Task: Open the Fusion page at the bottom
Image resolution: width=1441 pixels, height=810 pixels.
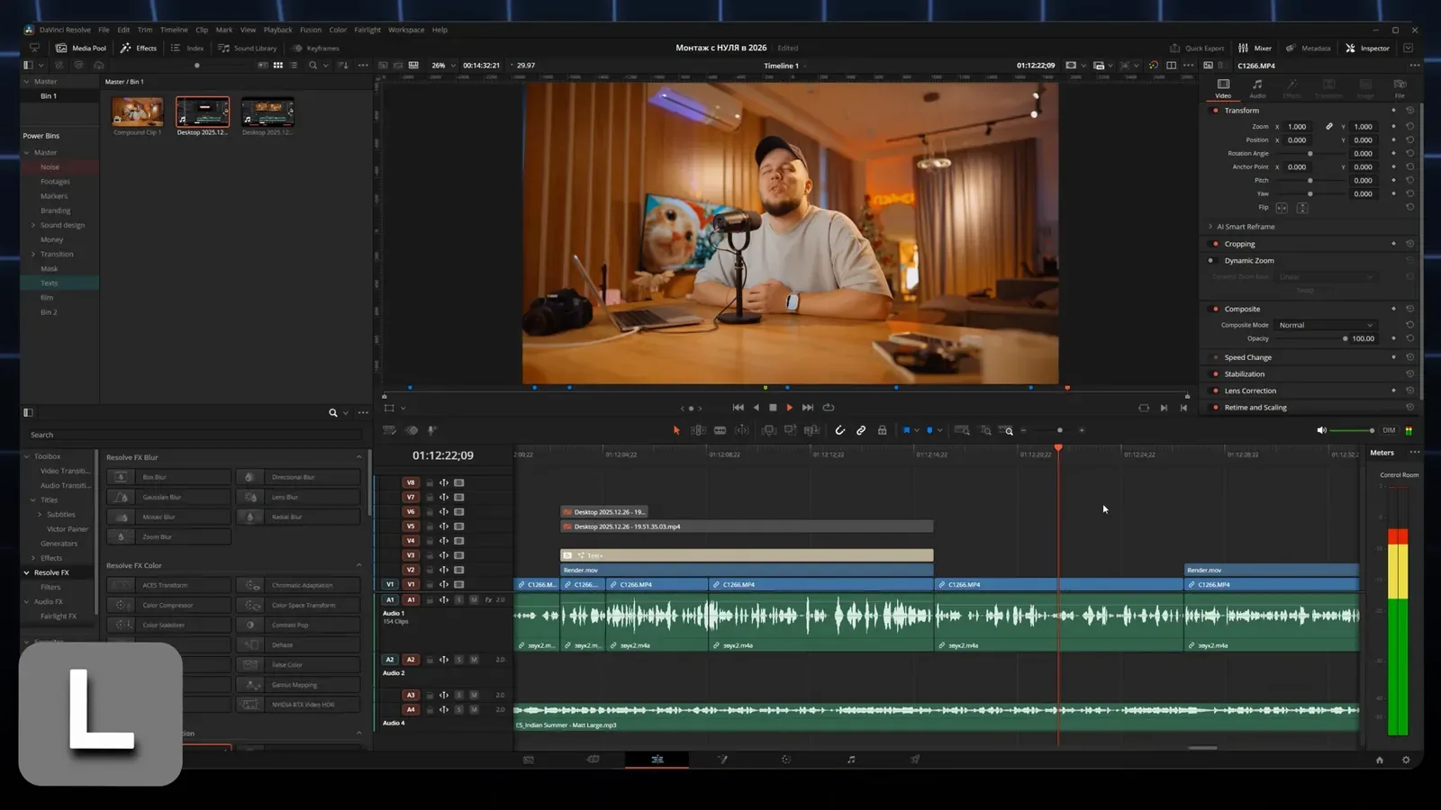Action: point(721,760)
